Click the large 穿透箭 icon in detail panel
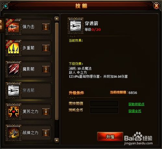Viewport: 162px width, 149px height. 75,26
